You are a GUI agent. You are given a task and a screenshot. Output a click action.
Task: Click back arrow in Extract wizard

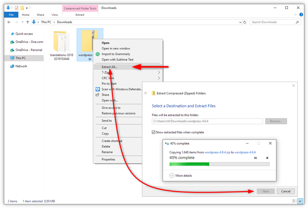coord(146,93)
